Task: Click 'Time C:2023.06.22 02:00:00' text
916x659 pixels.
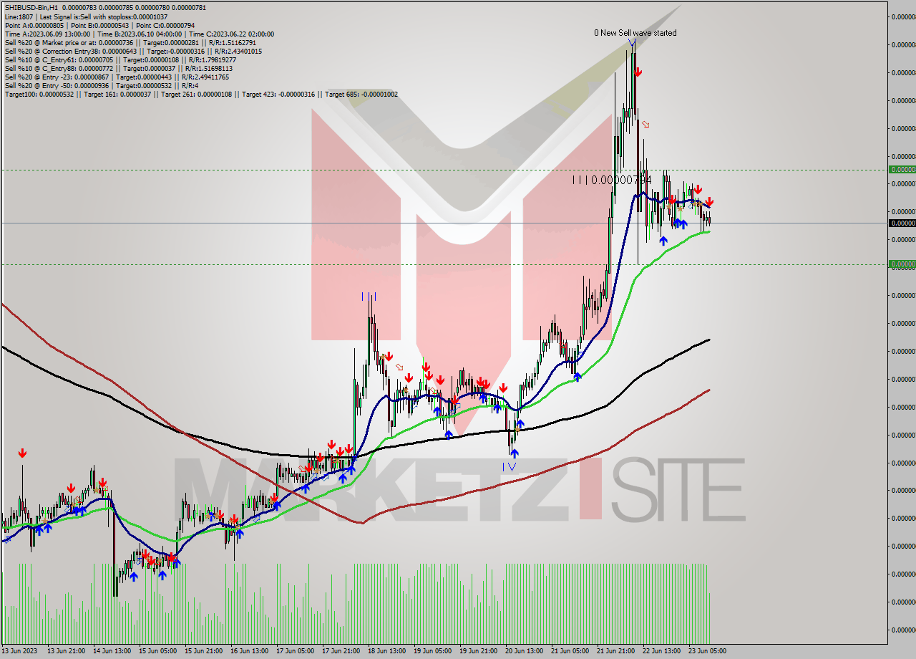Action: pos(230,34)
